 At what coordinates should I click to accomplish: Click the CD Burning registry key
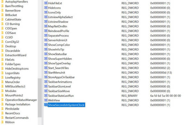coord(12,24)
